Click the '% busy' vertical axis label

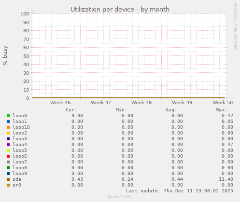coord(5,55)
